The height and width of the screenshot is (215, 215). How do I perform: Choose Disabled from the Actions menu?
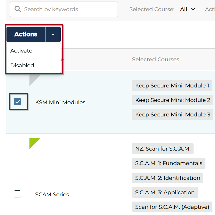coord(22,65)
